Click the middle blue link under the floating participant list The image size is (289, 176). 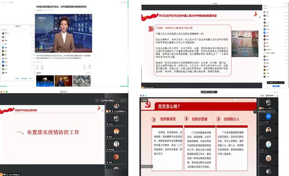click(24, 78)
